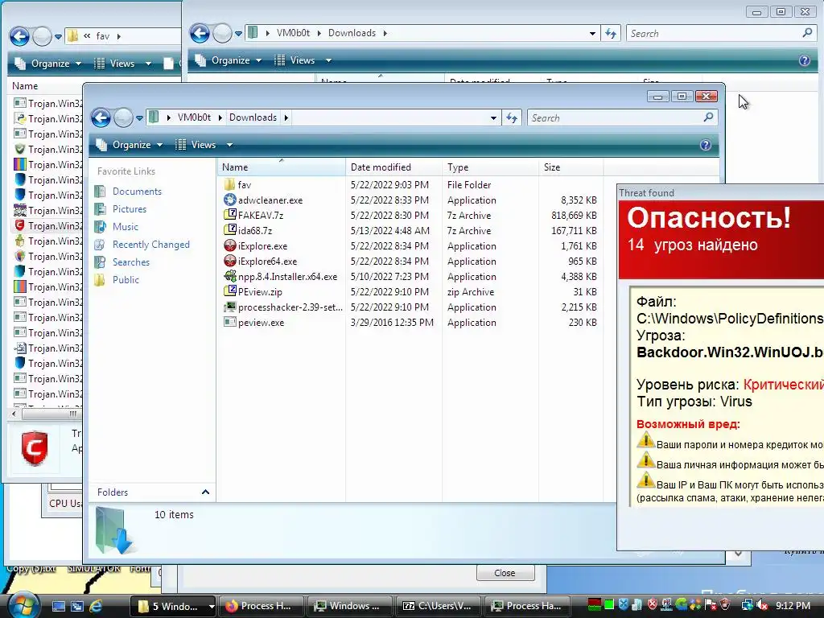Open Organize menu in rear Downloads window

(x=229, y=60)
